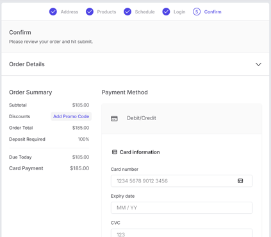Click the Debit/Credit card icon
271x237 pixels.
pyautogui.click(x=114, y=118)
